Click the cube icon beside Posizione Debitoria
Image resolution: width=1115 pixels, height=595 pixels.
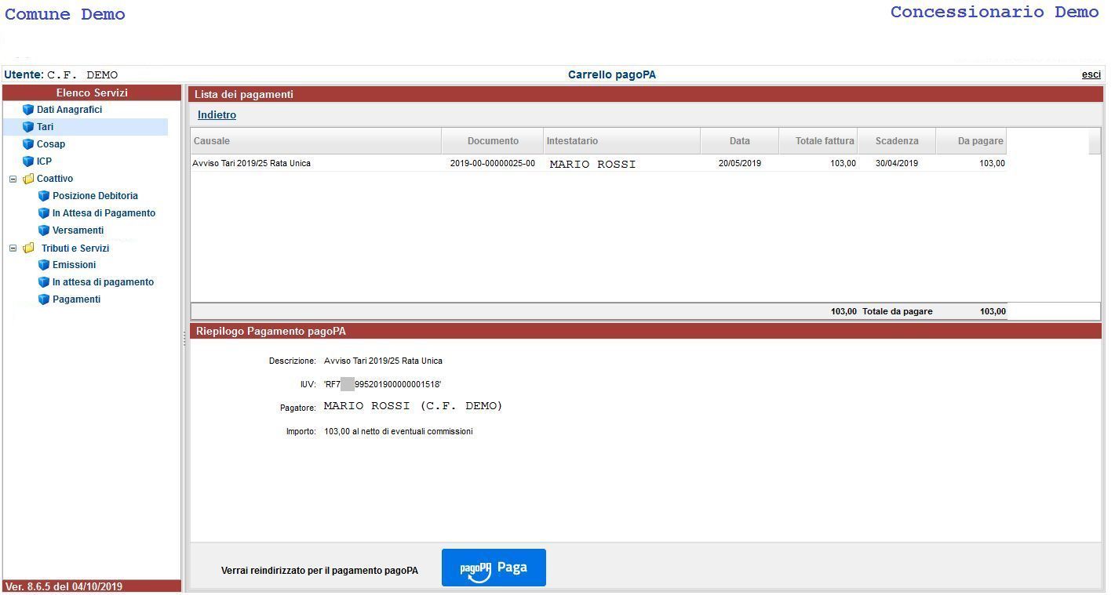point(44,196)
